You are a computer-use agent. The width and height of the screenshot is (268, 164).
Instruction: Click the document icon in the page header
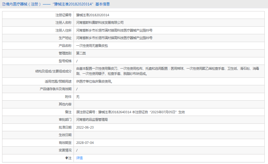pos(4,4)
